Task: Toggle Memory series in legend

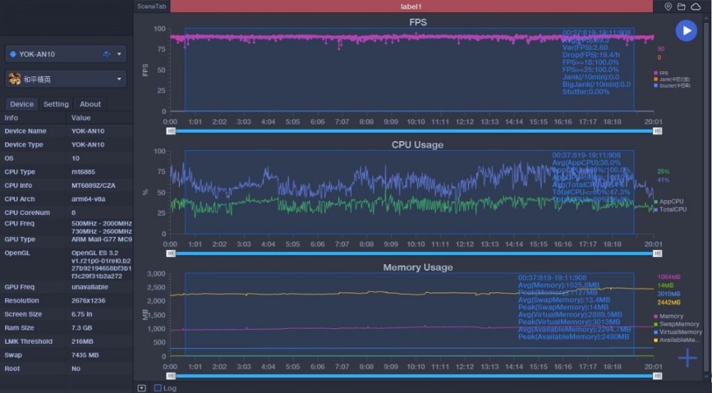Action: 669,316
